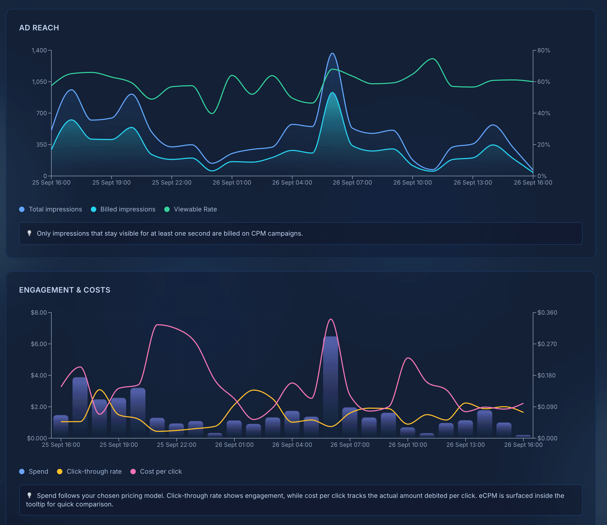Click the '$8.00' value on the Engagement y-axis
The height and width of the screenshot is (525, 607).
pyautogui.click(x=39, y=312)
